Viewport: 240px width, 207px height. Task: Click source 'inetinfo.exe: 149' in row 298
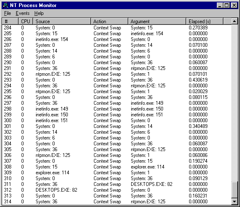coord(52,109)
